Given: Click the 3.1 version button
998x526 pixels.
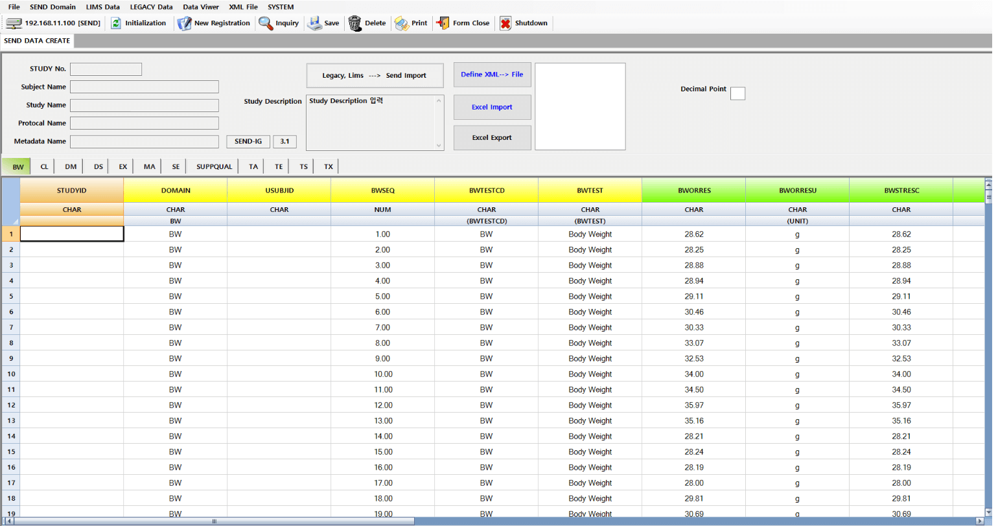Looking at the screenshot, I should [284, 141].
